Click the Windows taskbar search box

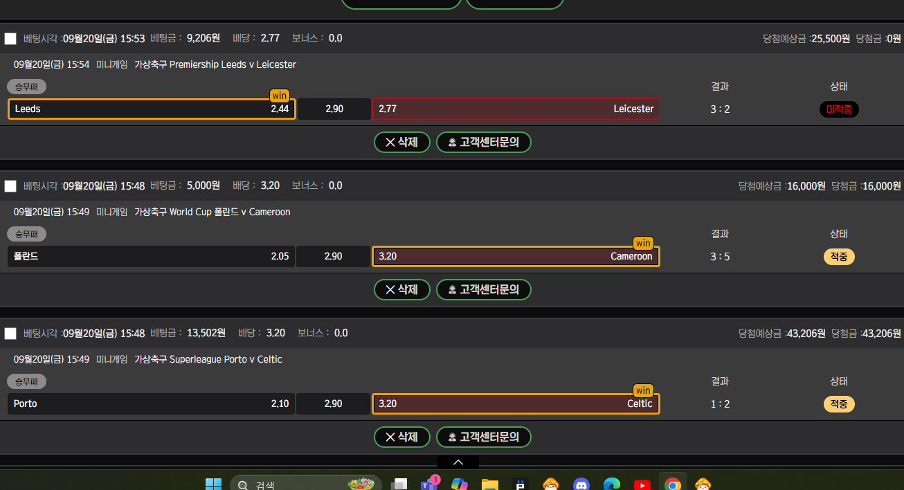[x=305, y=484]
